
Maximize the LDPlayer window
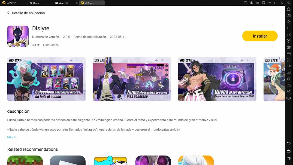click(x=276, y=3)
